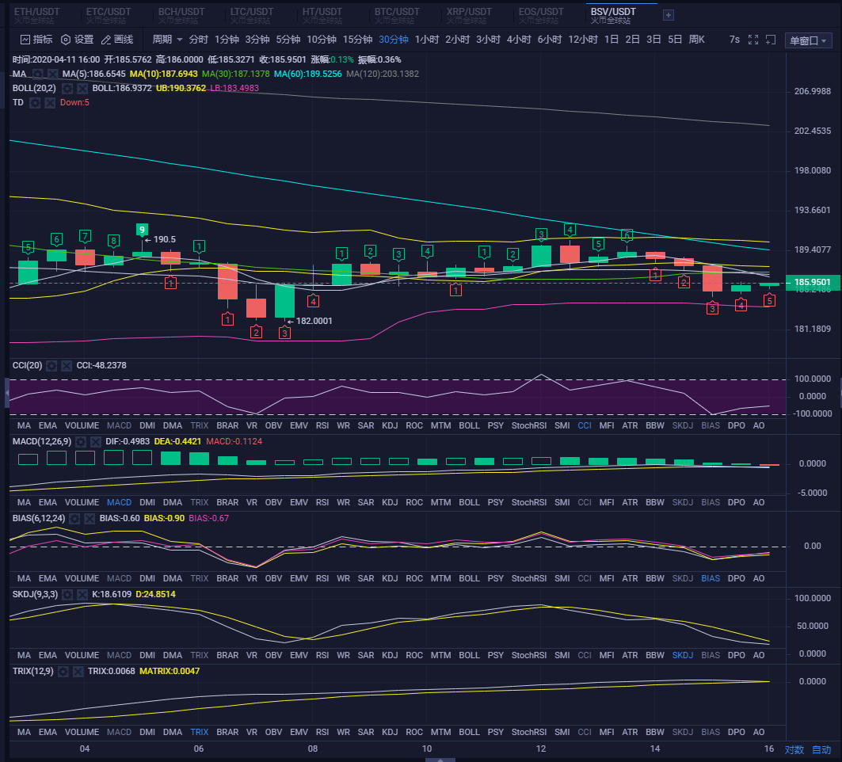The width and height of the screenshot is (842, 762).
Task: Switch to the ETH/USDT tab
Action: point(37,12)
